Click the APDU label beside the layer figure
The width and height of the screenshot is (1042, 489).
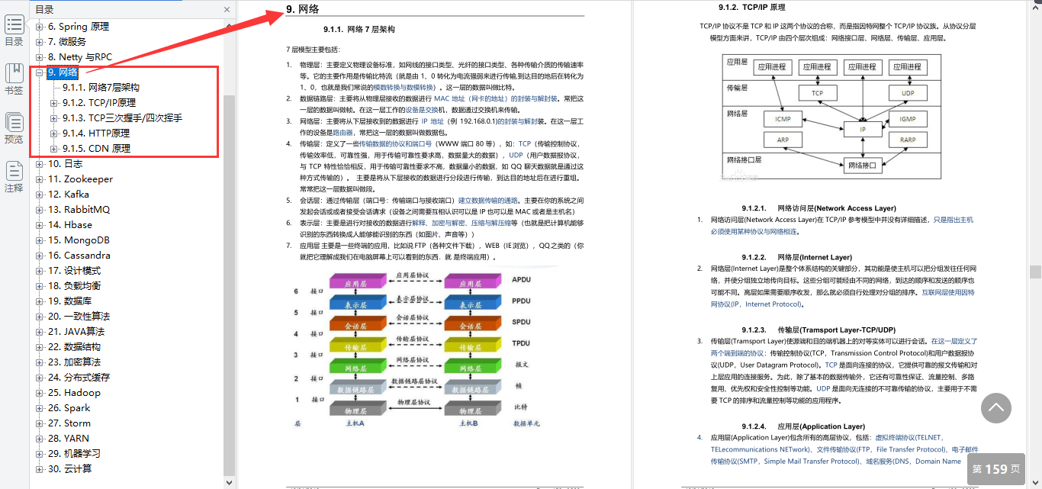(521, 280)
